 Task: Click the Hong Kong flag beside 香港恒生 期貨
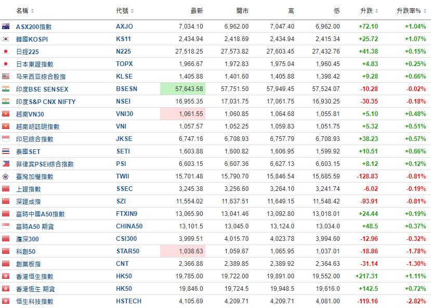[x=6, y=288]
